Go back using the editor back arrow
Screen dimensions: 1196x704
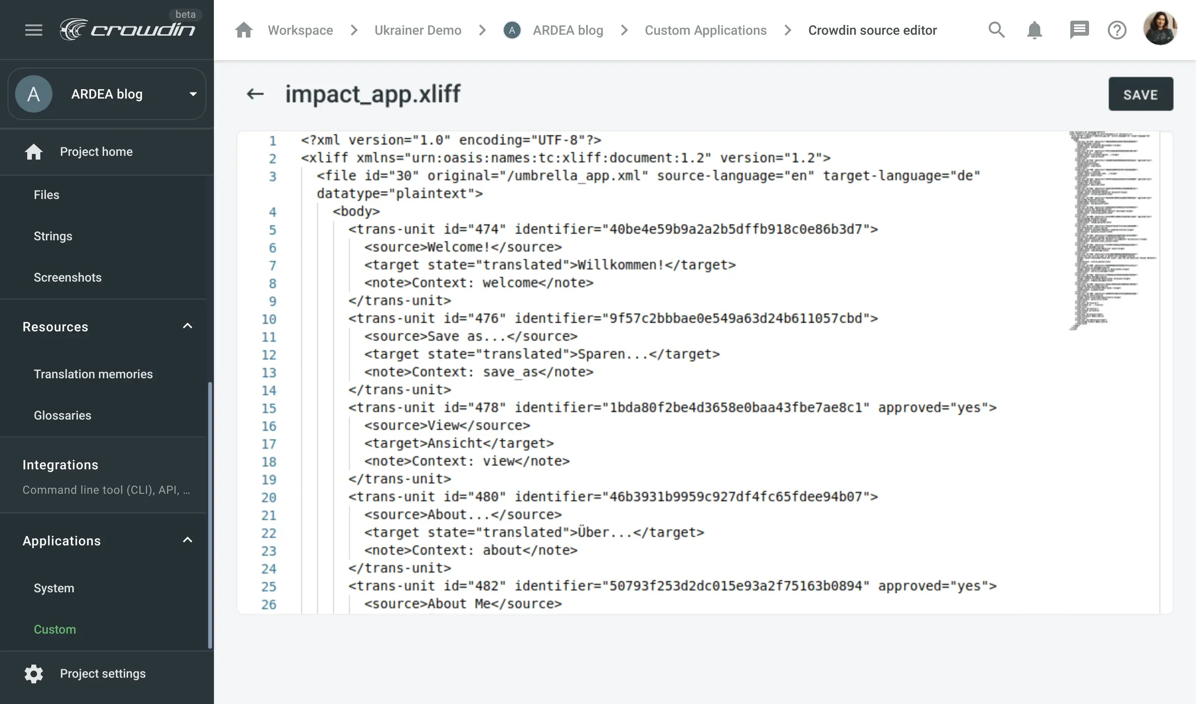[x=255, y=93]
